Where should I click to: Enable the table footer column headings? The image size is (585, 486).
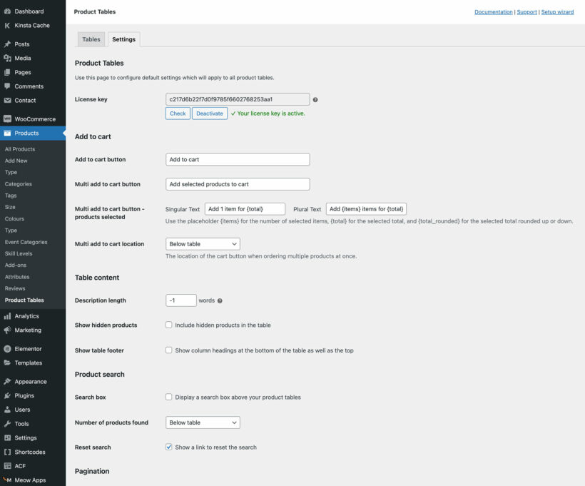(168, 348)
